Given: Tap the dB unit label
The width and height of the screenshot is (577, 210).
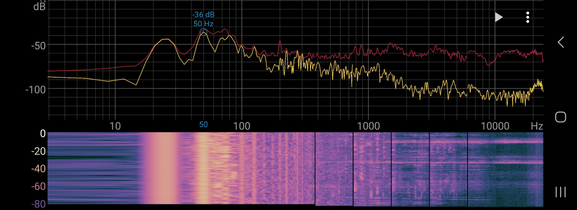Looking at the screenshot, I should tap(39, 6).
